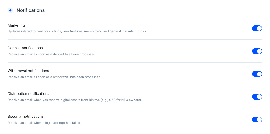Click the description about new coin listings
Screen dimensions: 270x134
(x=78, y=32)
